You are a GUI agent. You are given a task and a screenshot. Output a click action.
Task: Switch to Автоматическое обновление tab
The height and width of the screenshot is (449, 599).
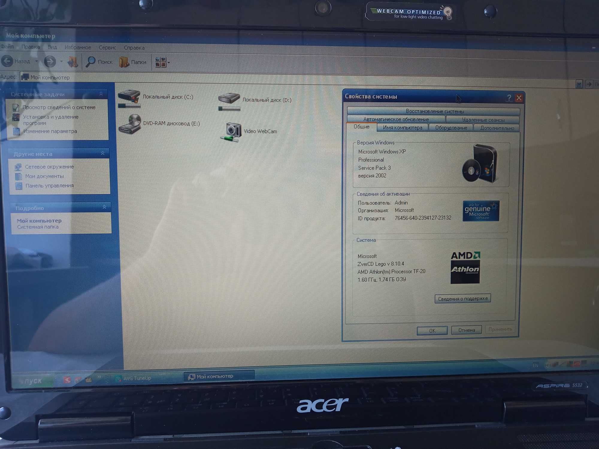[396, 119]
